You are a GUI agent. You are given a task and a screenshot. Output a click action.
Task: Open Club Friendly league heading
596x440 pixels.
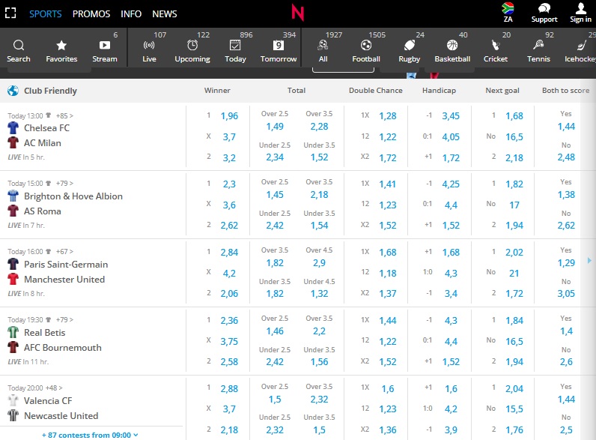(50, 91)
